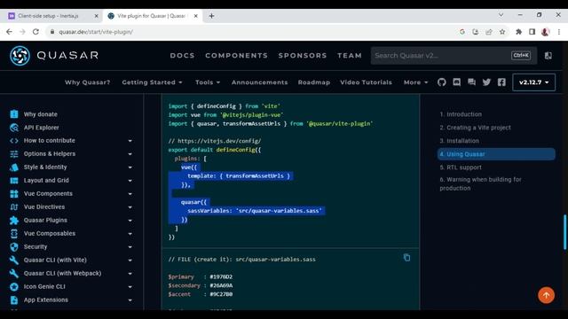This screenshot has height=319, width=568.
Task: Open the Video Tutorials link
Action: coord(366,82)
